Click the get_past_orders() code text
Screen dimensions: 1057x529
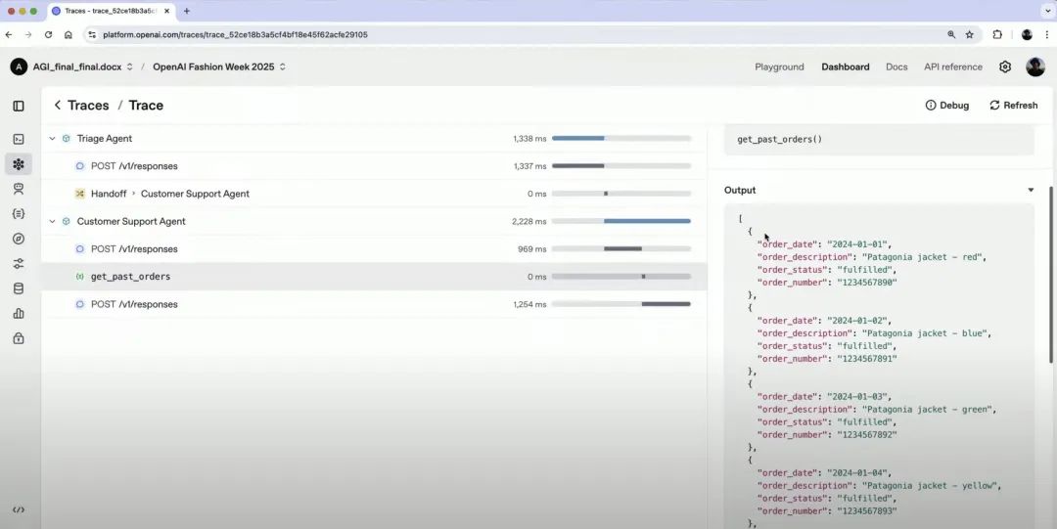pos(779,140)
